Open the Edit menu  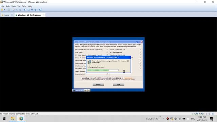tap(8, 6)
